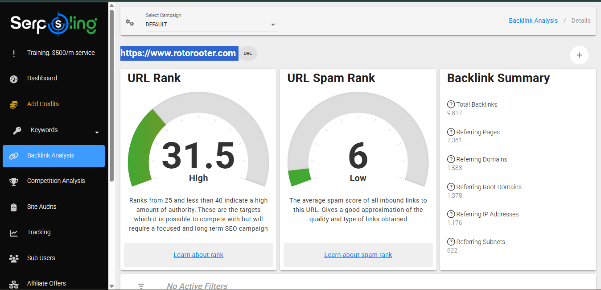Click the Total Backlinks value 9,817
The width and height of the screenshot is (601, 290).
454,113
